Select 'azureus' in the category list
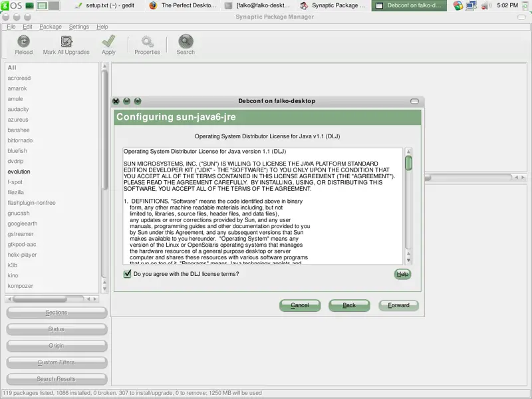The width and height of the screenshot is (532, 399). click(x=18, y=120)
